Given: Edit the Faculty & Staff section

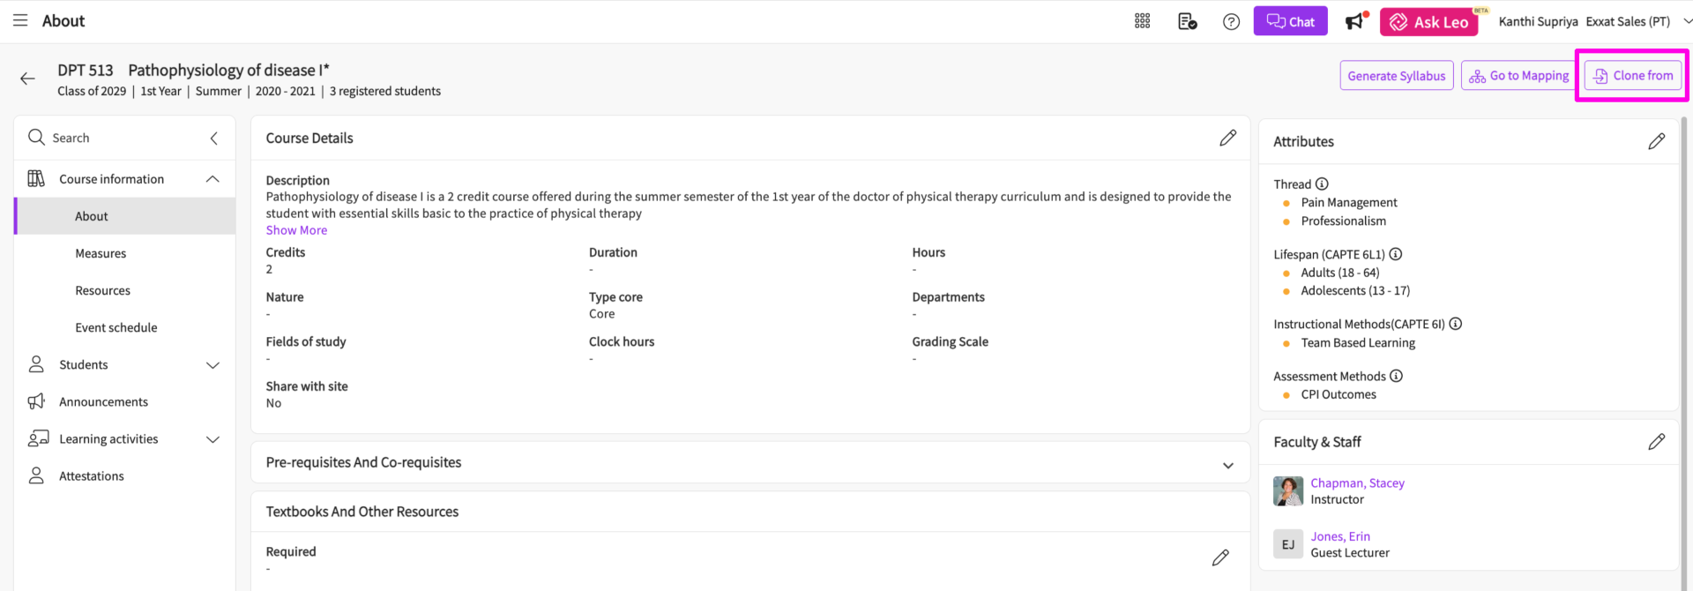Looking at the screenshot, I should (x=1656, y=442).
